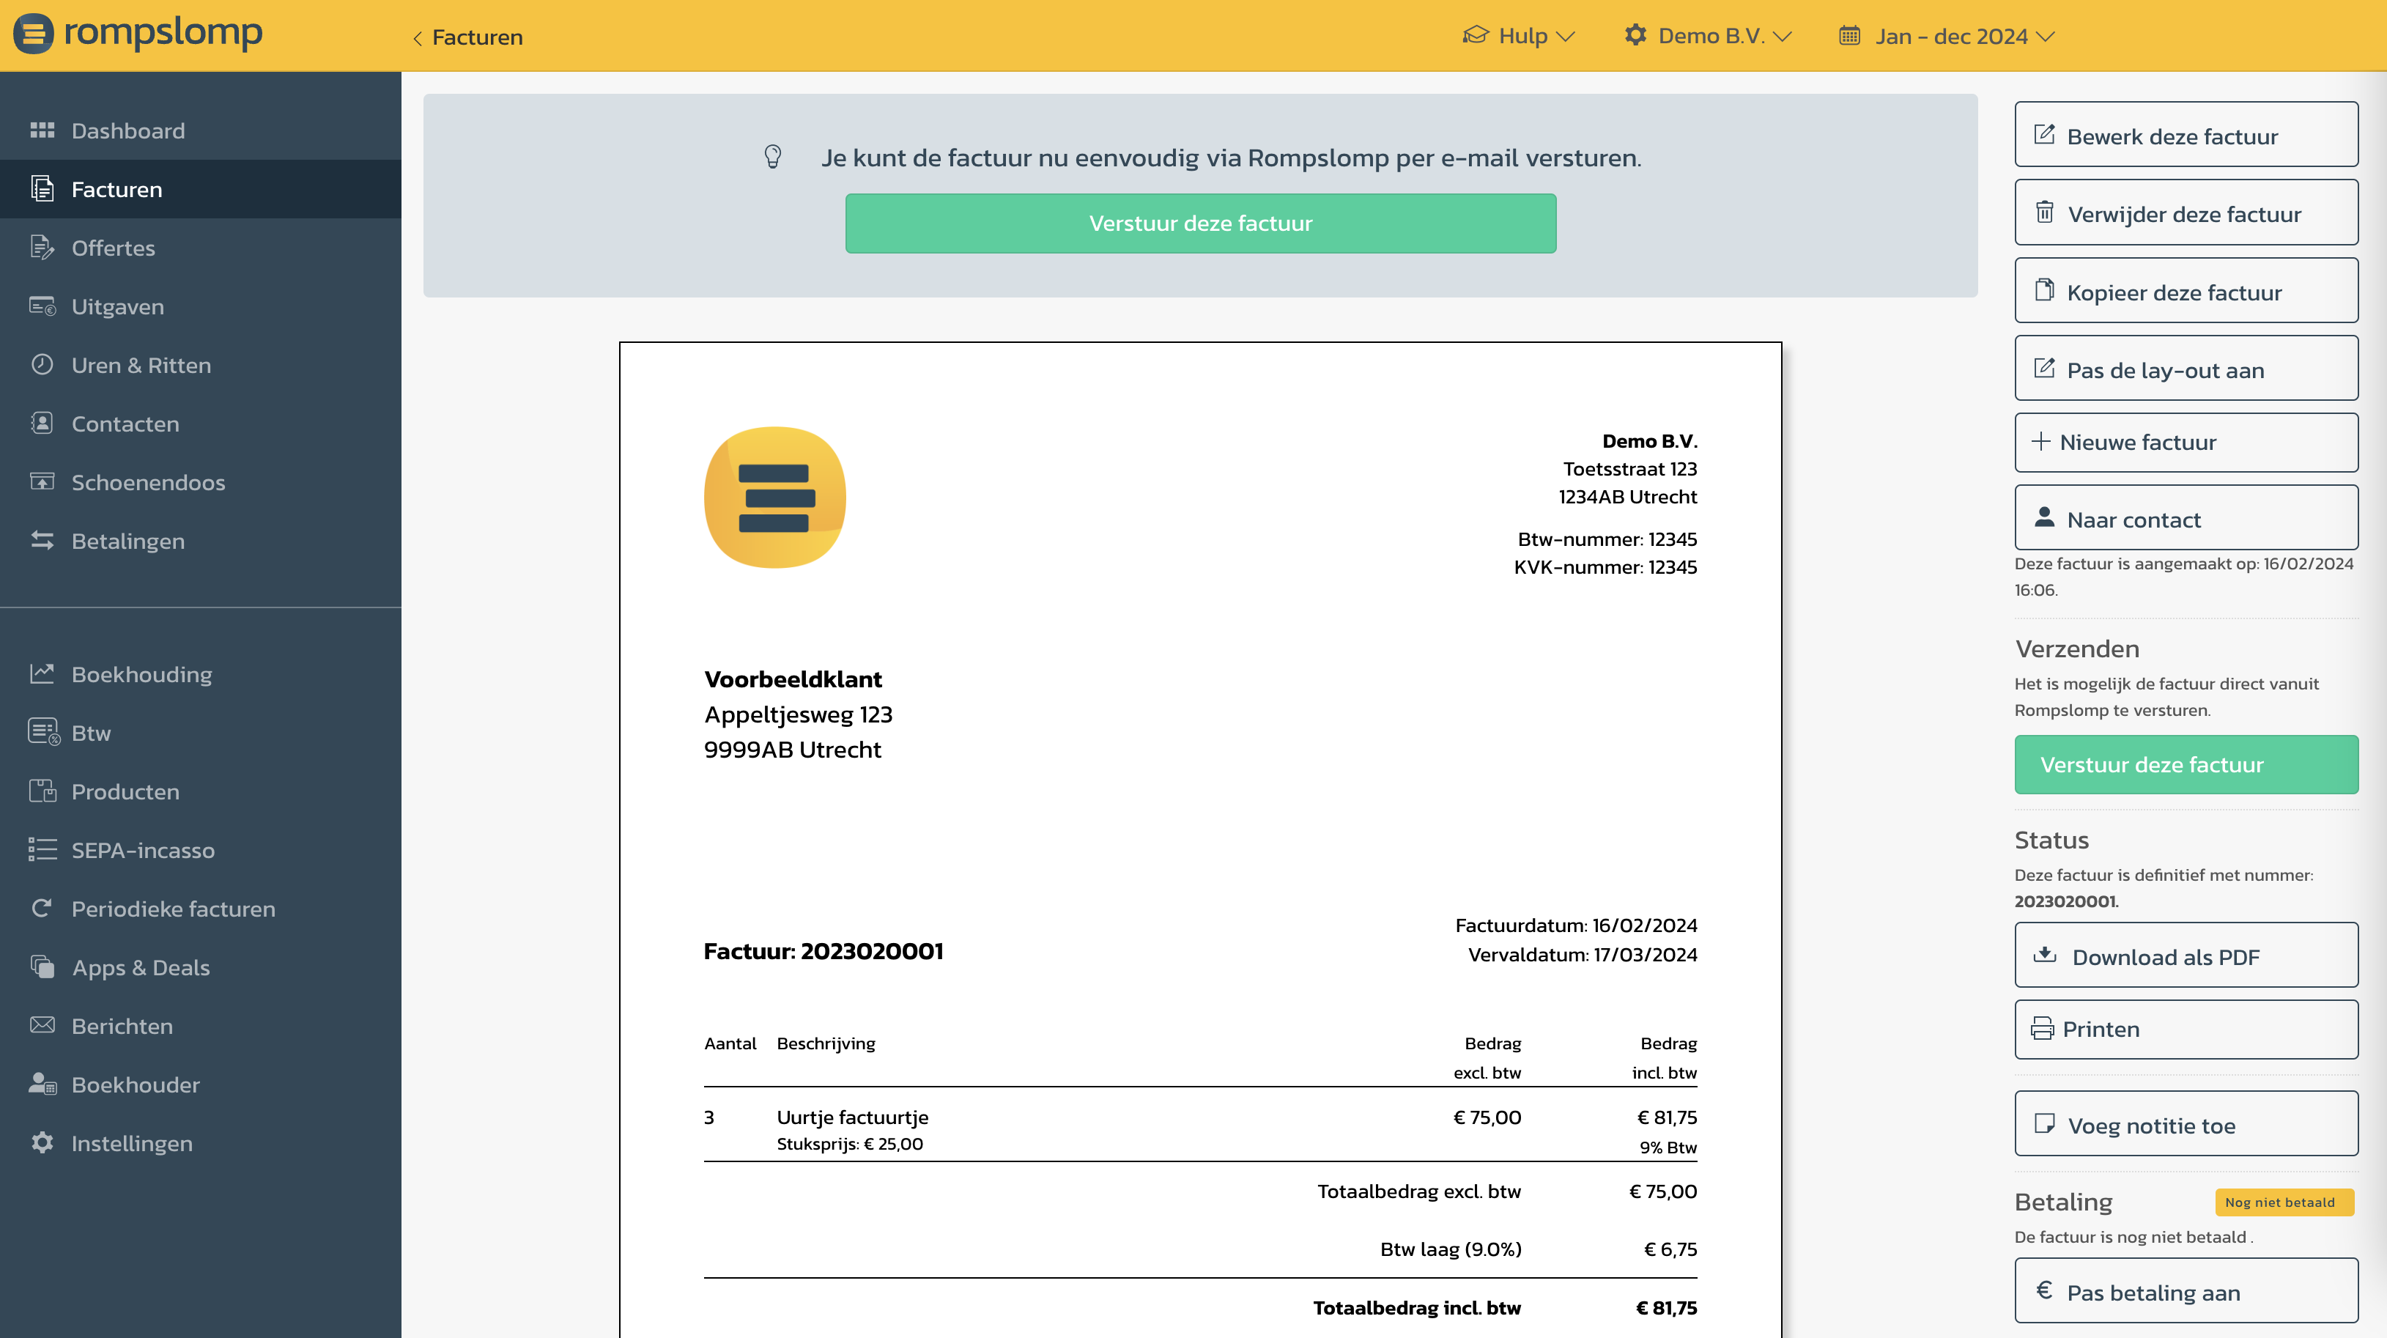Click the Betalingen arrows icon
This screenshot has height=1338, width=2387.
(42, 540)
